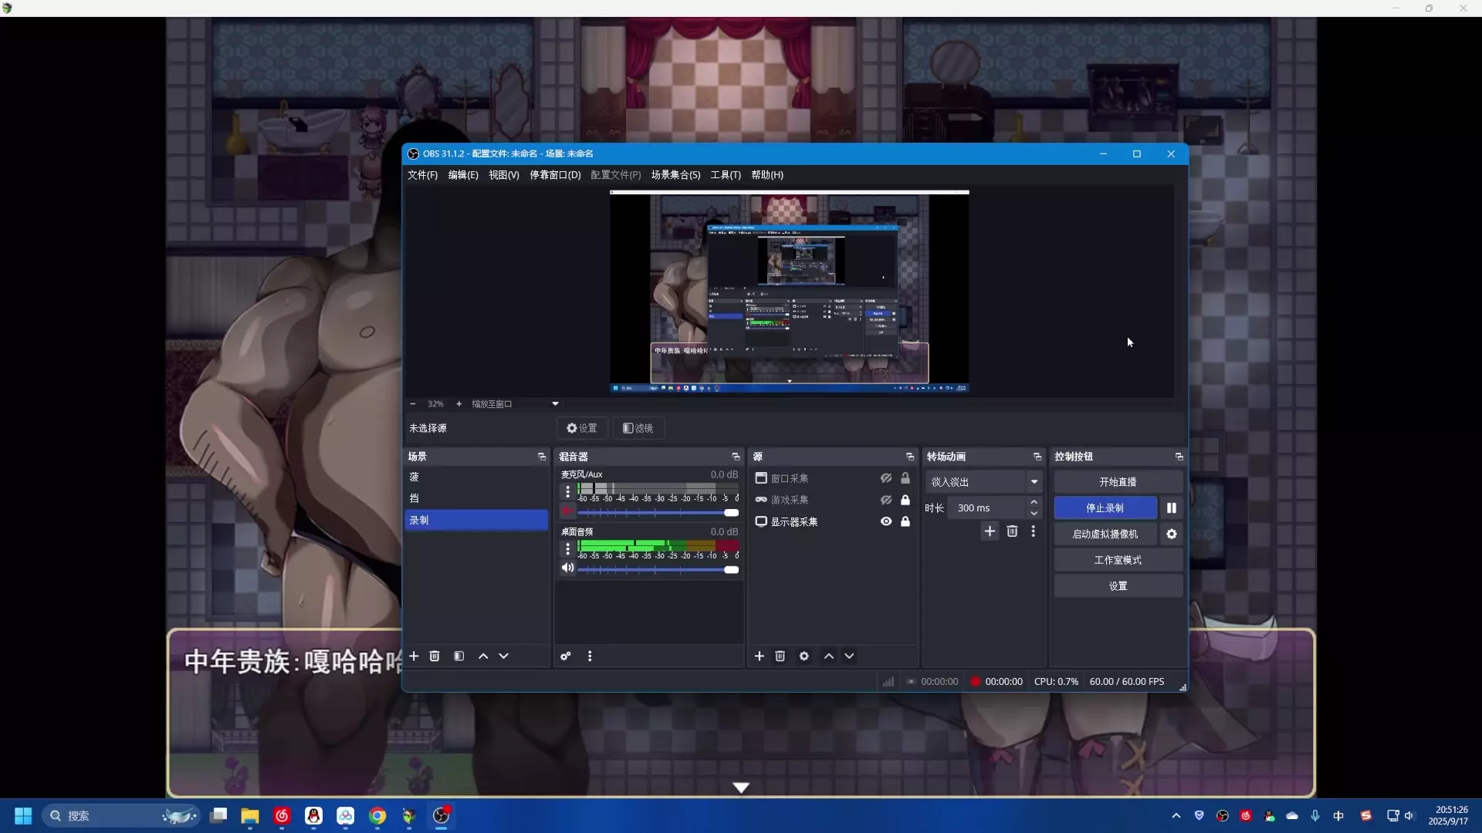Open source properties gear in sources panel

(x=804, y=656)
